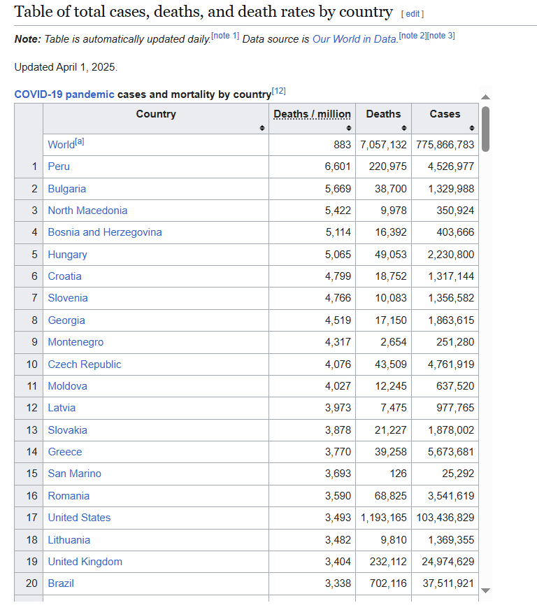The width and height of the screenshot is (537, 610).
Task: Select Brazil deaths value 702,116
Action: click(x=387, y=583)
